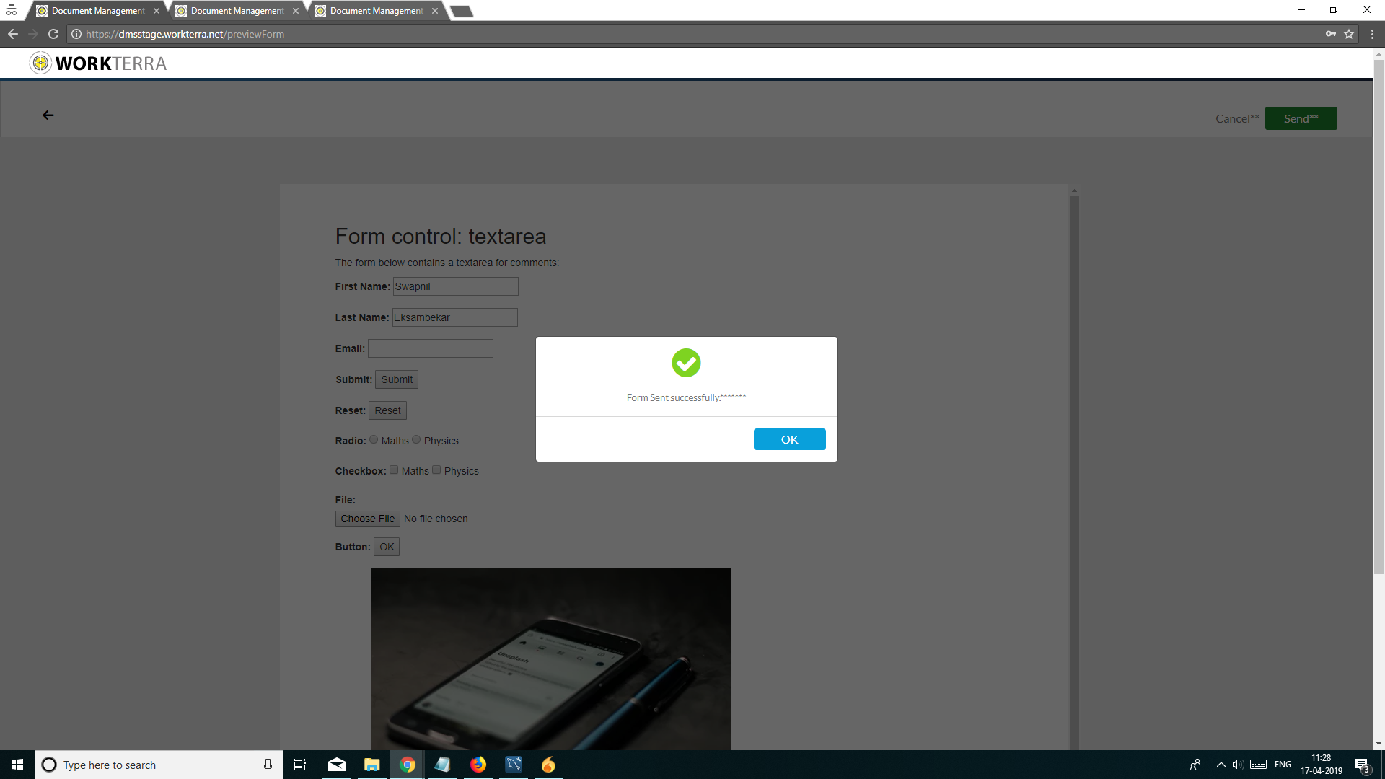Reload the page with browser refresh icon
Screen dimensions: 1385x779
coord(53,34)
